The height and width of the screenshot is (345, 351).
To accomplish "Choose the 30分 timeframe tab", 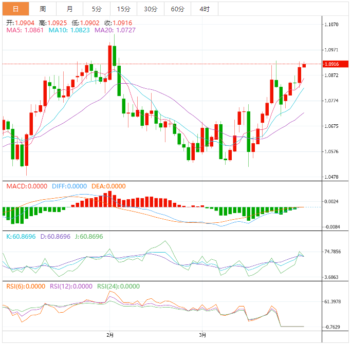I will (151, 9).
